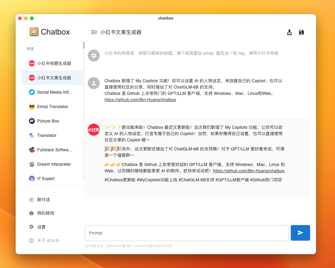
Task: Click the 小红书文案生成器 avatar icon in sidebar
Action: 32,78
